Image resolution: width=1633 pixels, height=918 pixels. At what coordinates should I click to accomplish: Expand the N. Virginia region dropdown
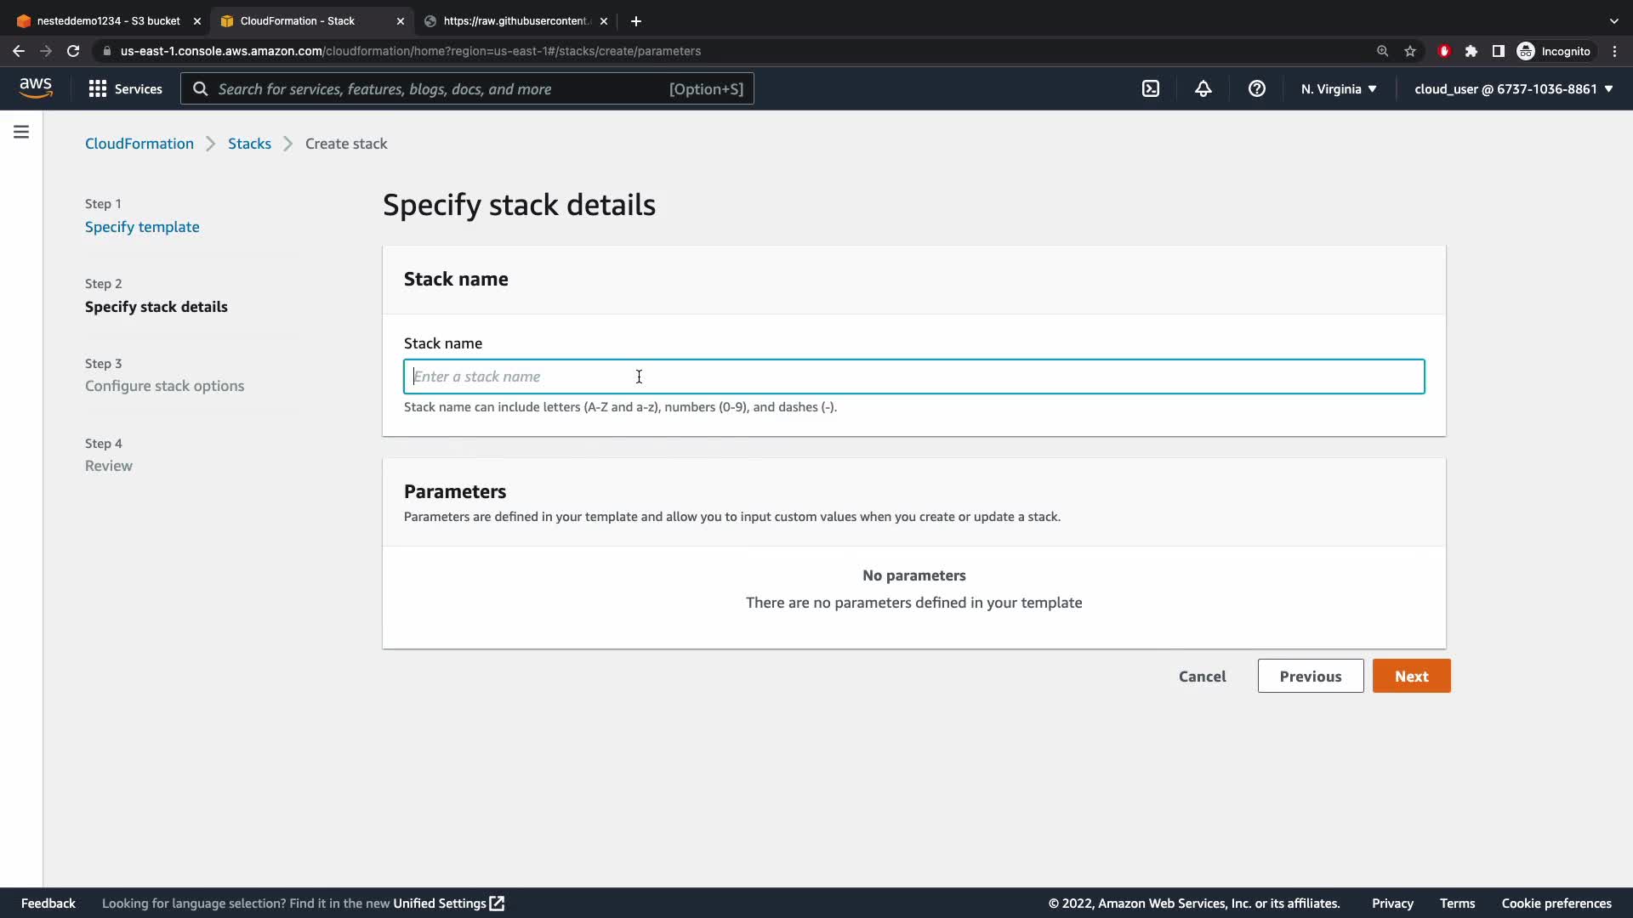pos(1338,88)
